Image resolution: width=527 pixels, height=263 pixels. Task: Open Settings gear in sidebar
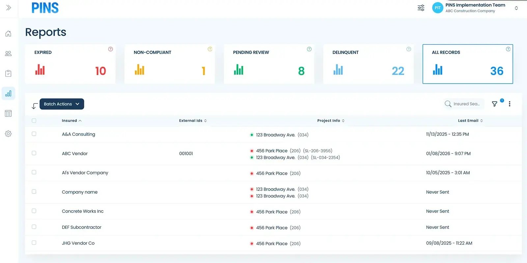coord(8,134)
